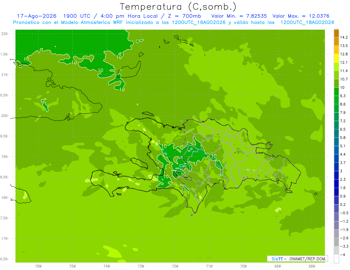Click the '17N' latitude axis label

click(5, 239)
